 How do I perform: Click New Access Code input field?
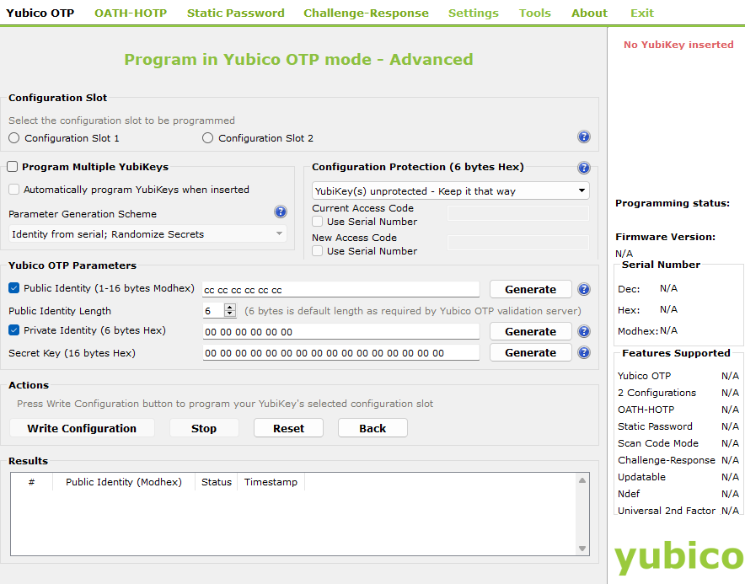(x=518, y=243)
